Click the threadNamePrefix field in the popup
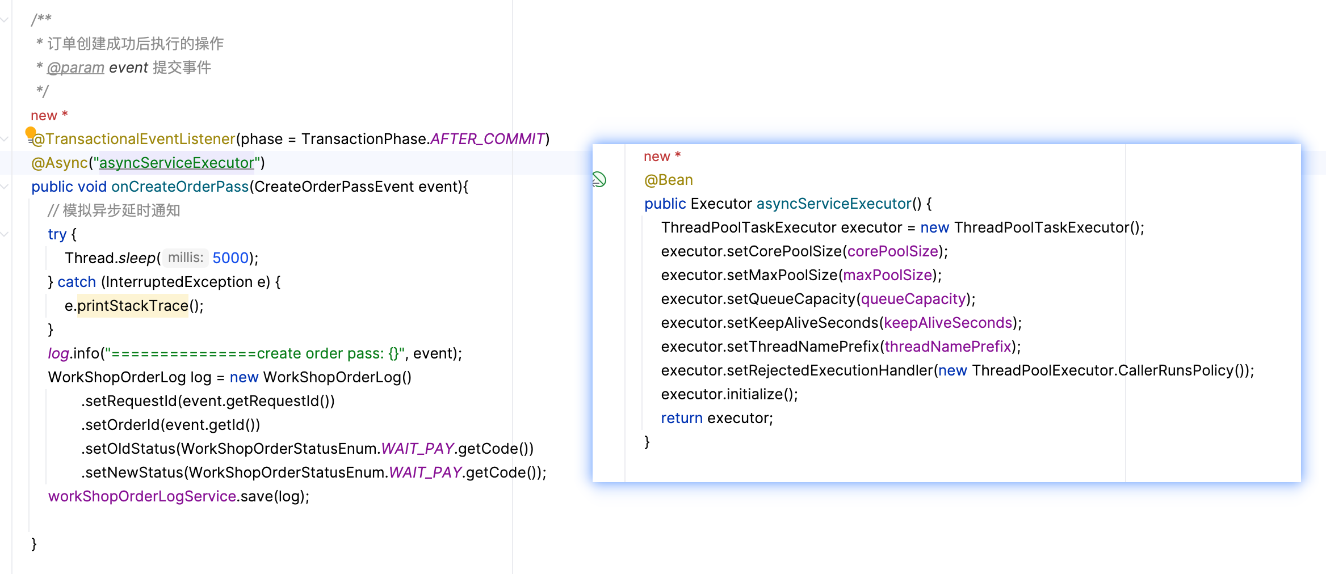 (948, 347)
